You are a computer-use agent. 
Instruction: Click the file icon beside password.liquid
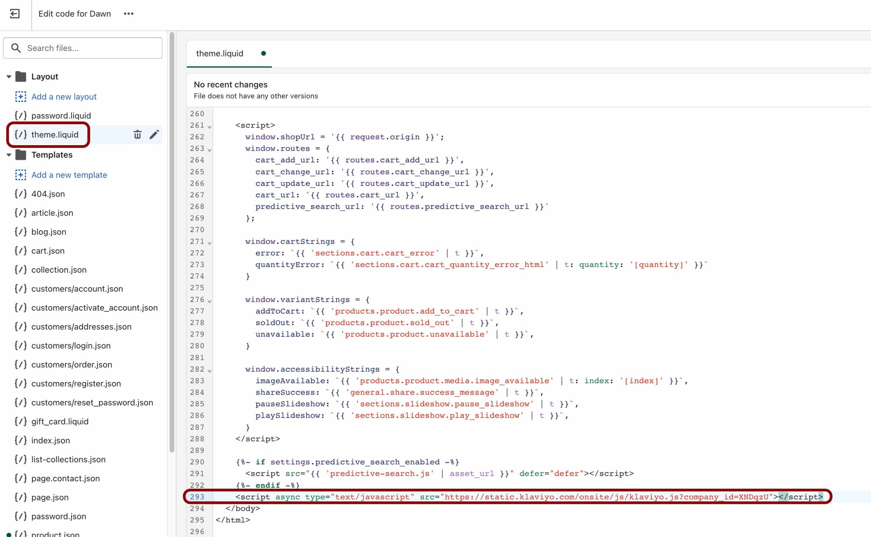tap(21, 115)
